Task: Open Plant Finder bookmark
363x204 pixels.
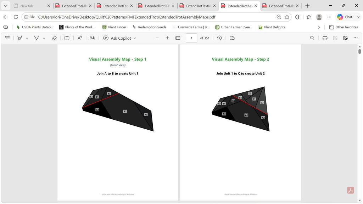Action: click(x=114, y=27)
